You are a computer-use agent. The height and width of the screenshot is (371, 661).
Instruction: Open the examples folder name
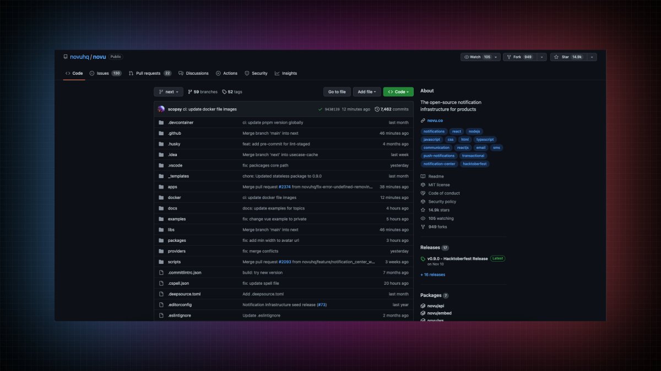[x=177, y=219]
